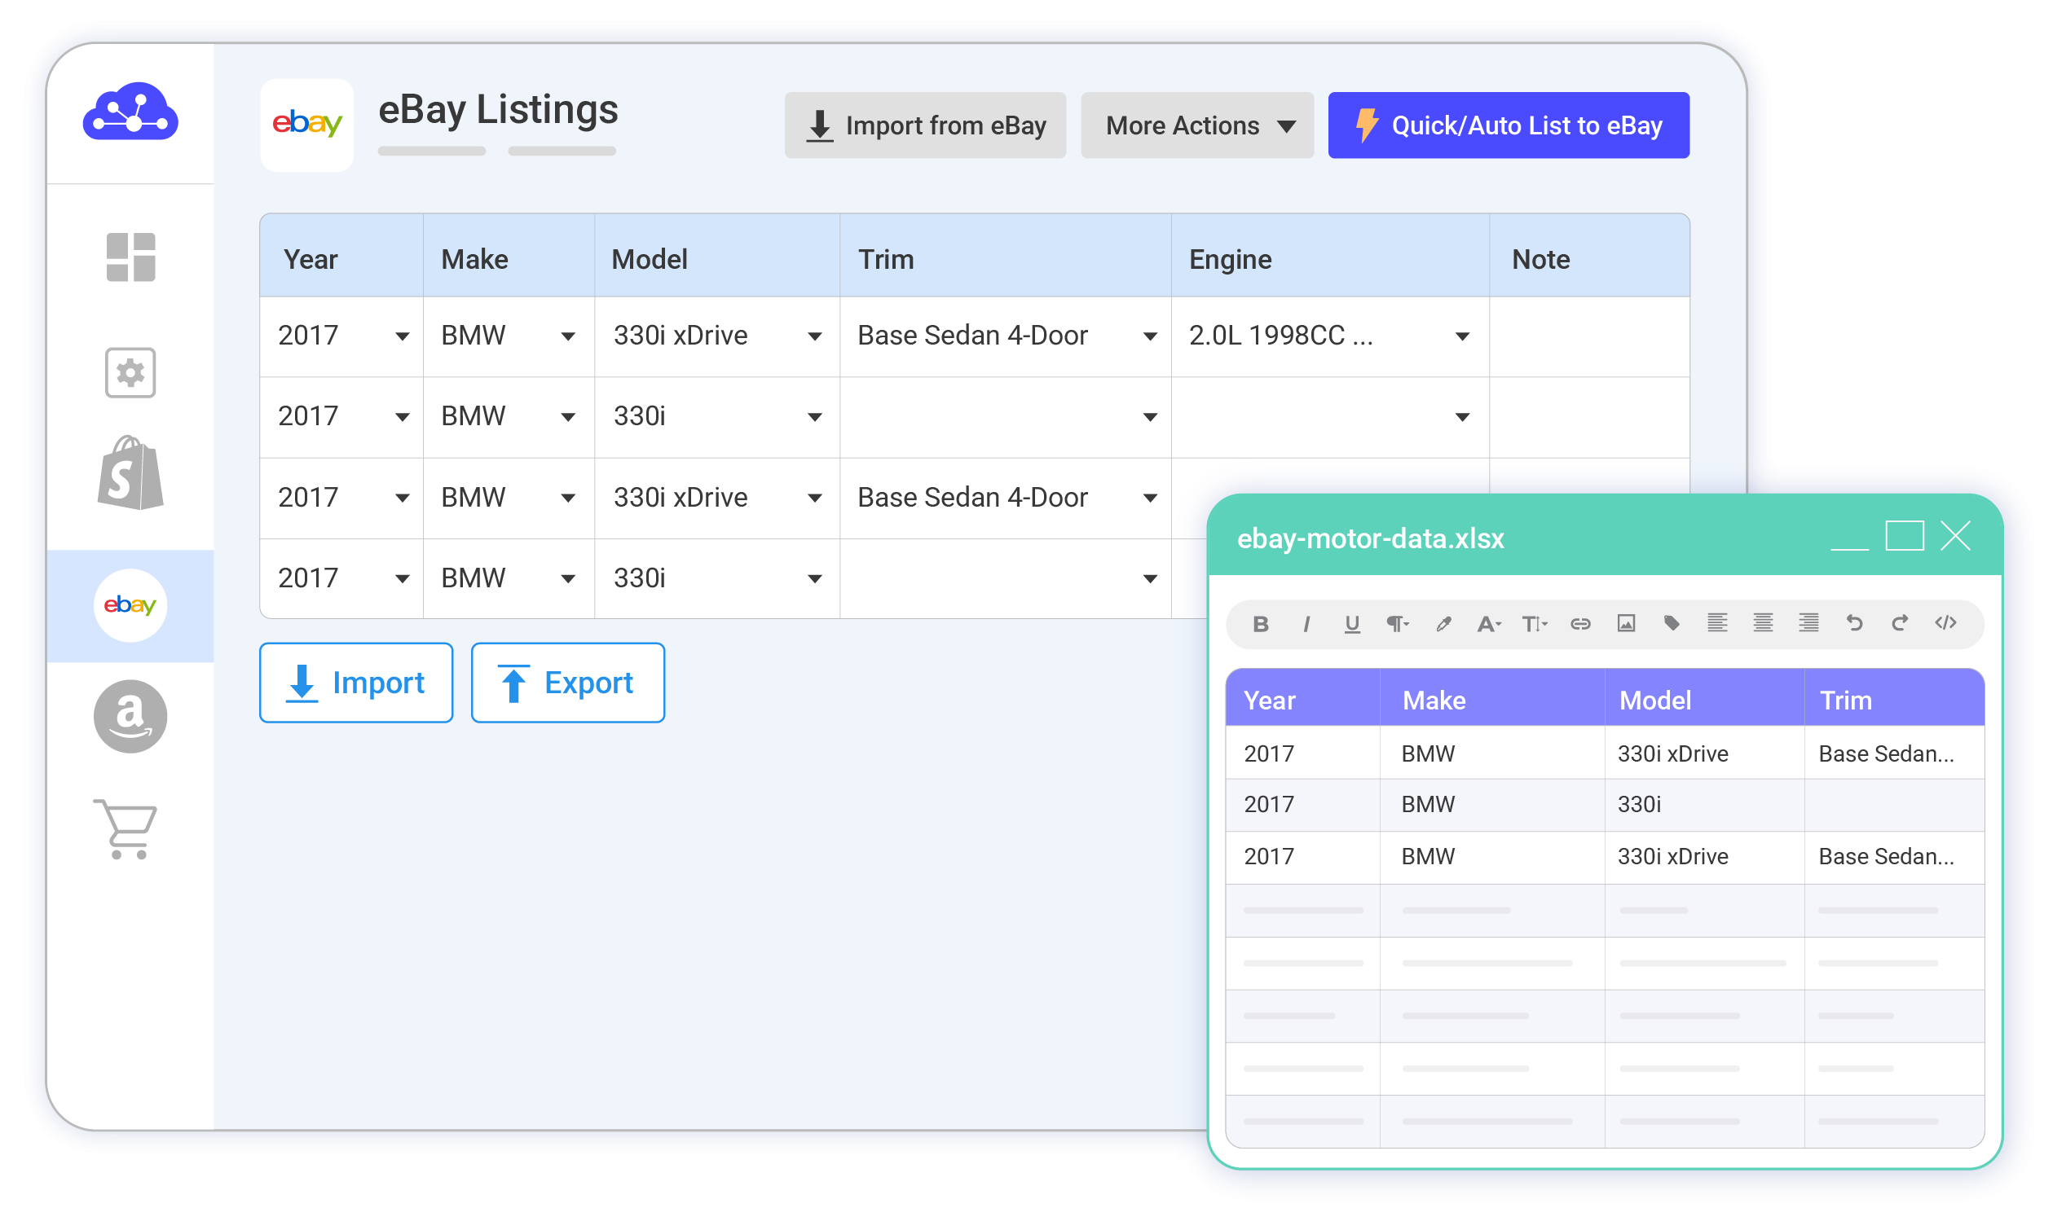Maximize the ebay-motor-data.xlsx window
This screenshot has width=2066, height=1230.
click(x=1906, y=537)
